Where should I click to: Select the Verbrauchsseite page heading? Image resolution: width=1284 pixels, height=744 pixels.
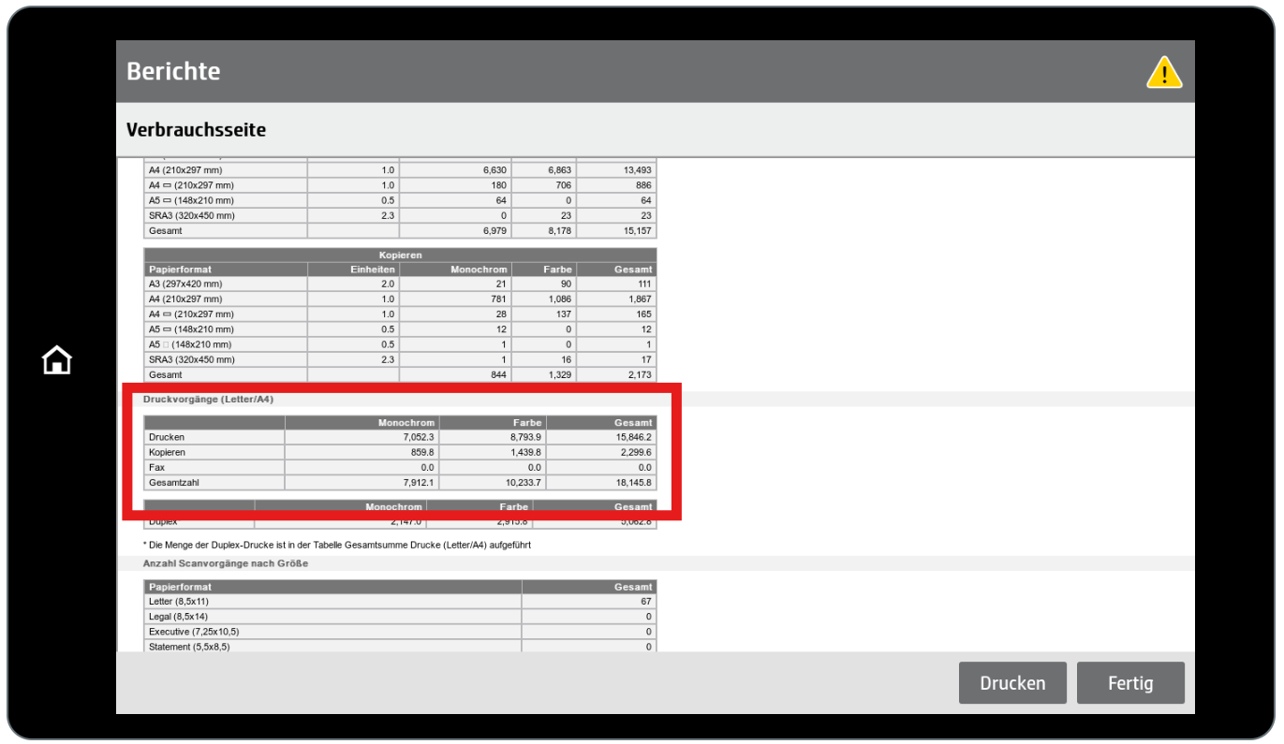click(196, 130)
